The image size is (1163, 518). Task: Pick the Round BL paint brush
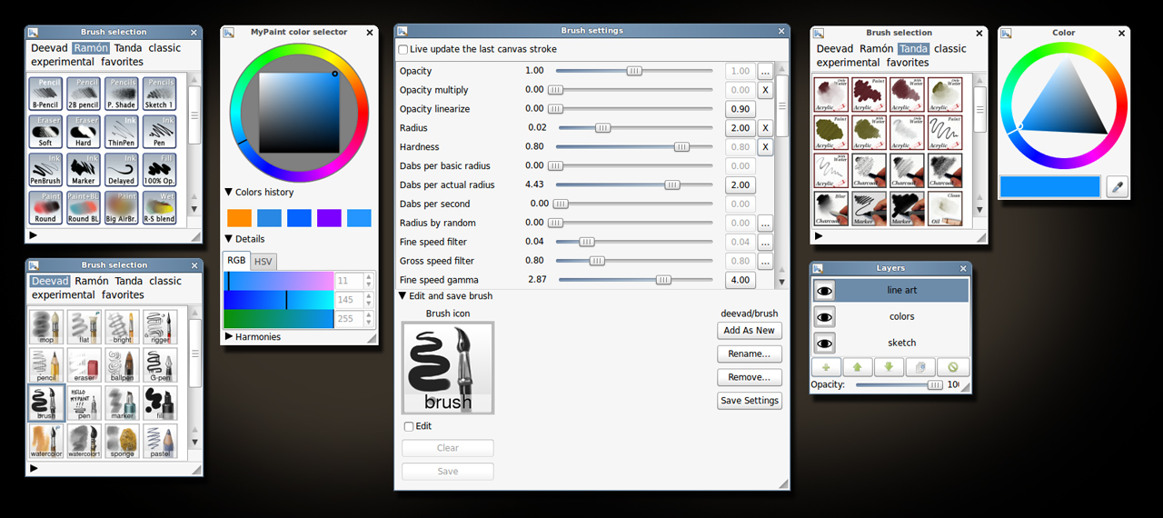84,208
